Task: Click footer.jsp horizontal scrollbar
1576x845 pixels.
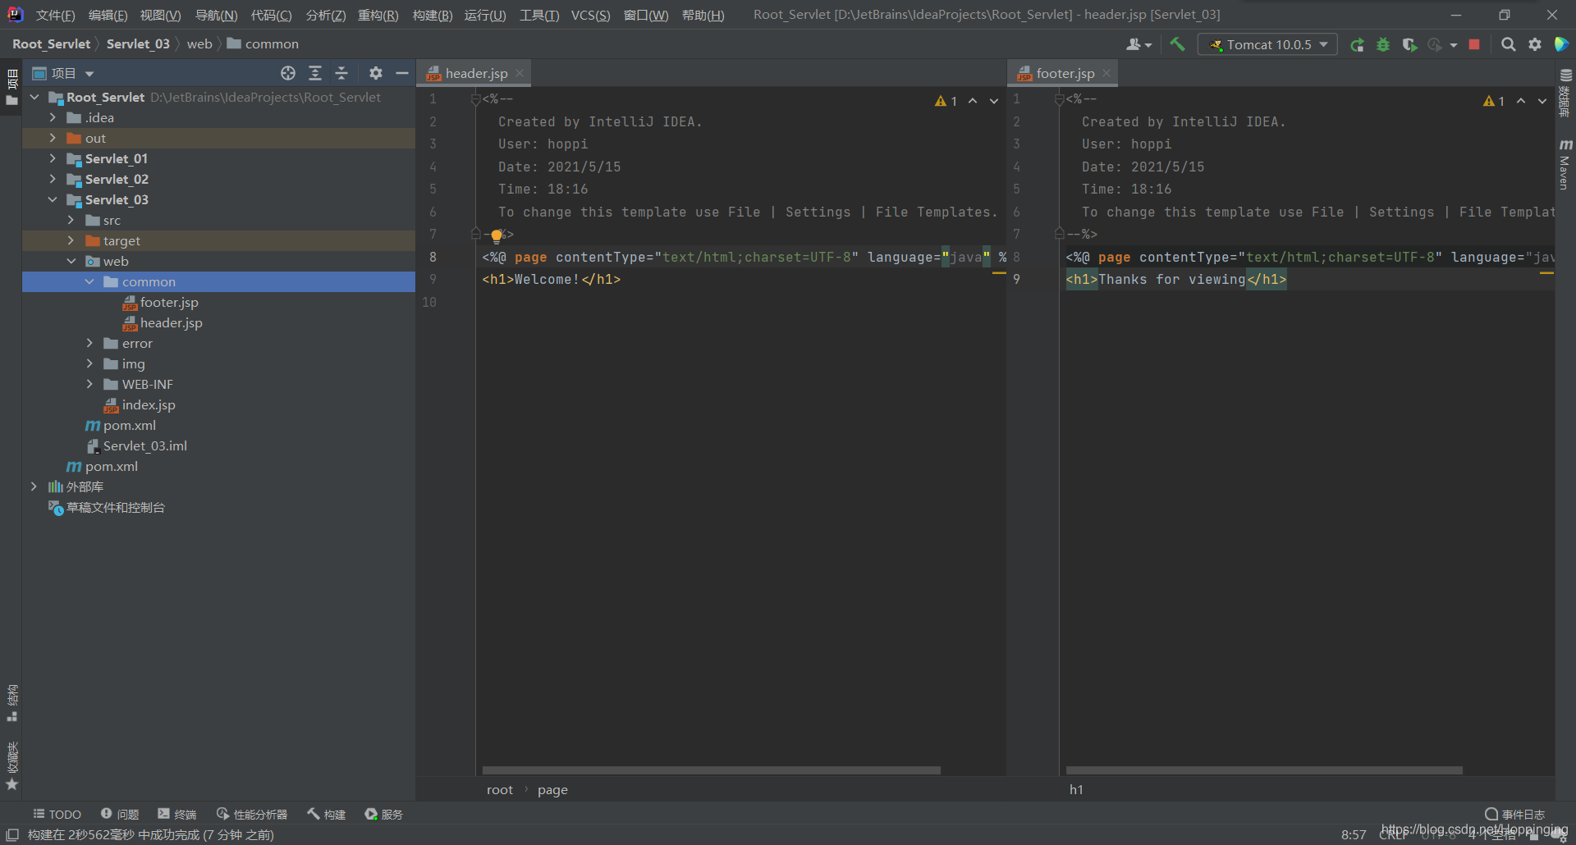Action: [x=1264, y=770]
